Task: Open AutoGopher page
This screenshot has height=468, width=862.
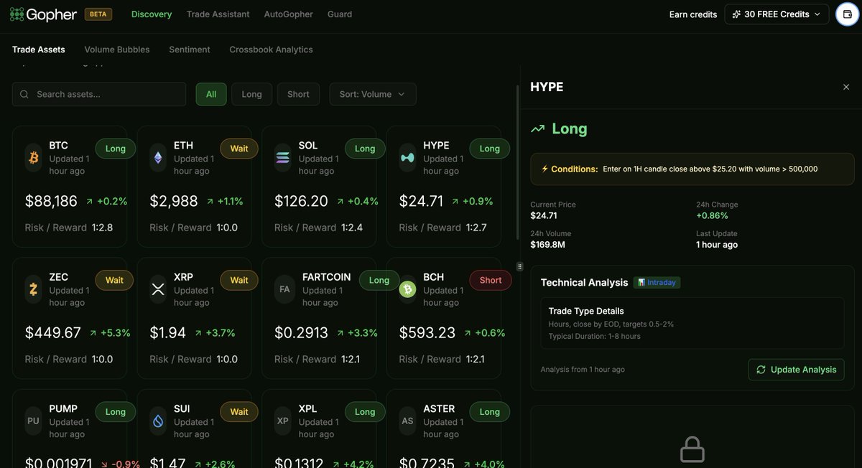Action: pyautogui.click(x=289, y=14)
